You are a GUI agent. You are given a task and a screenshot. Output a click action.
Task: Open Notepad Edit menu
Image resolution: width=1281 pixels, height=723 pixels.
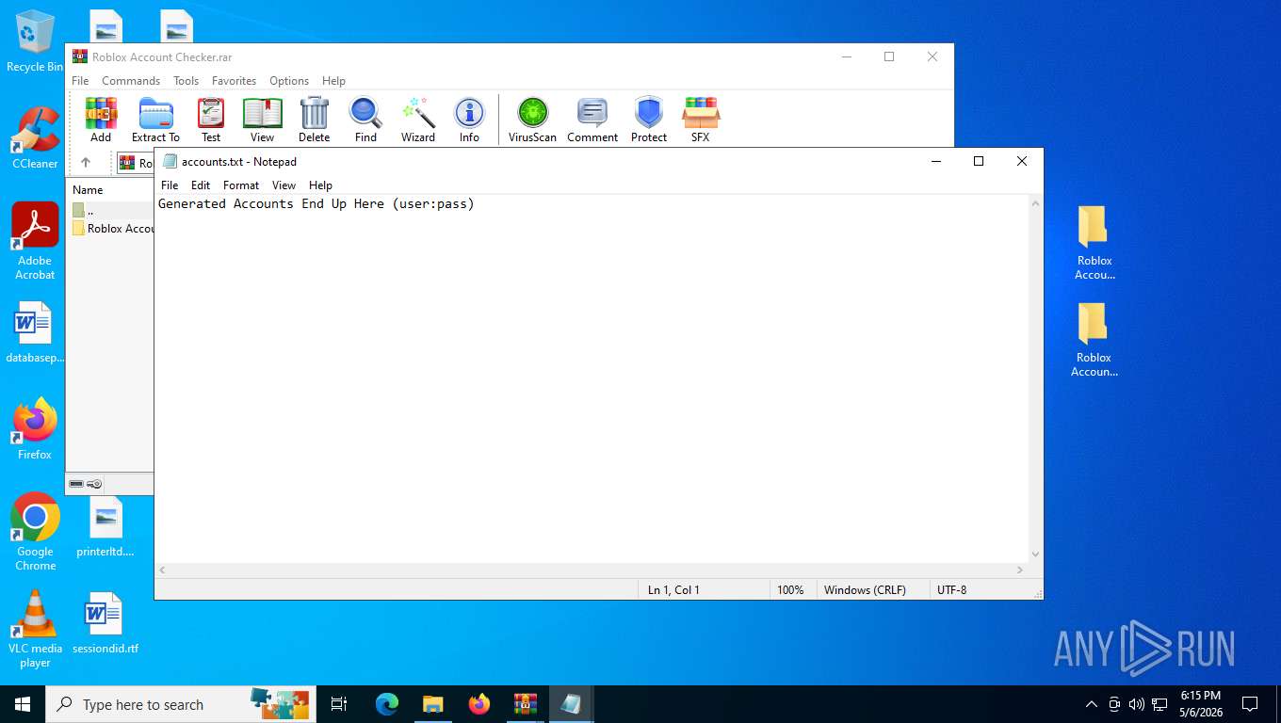coord(201,185)
